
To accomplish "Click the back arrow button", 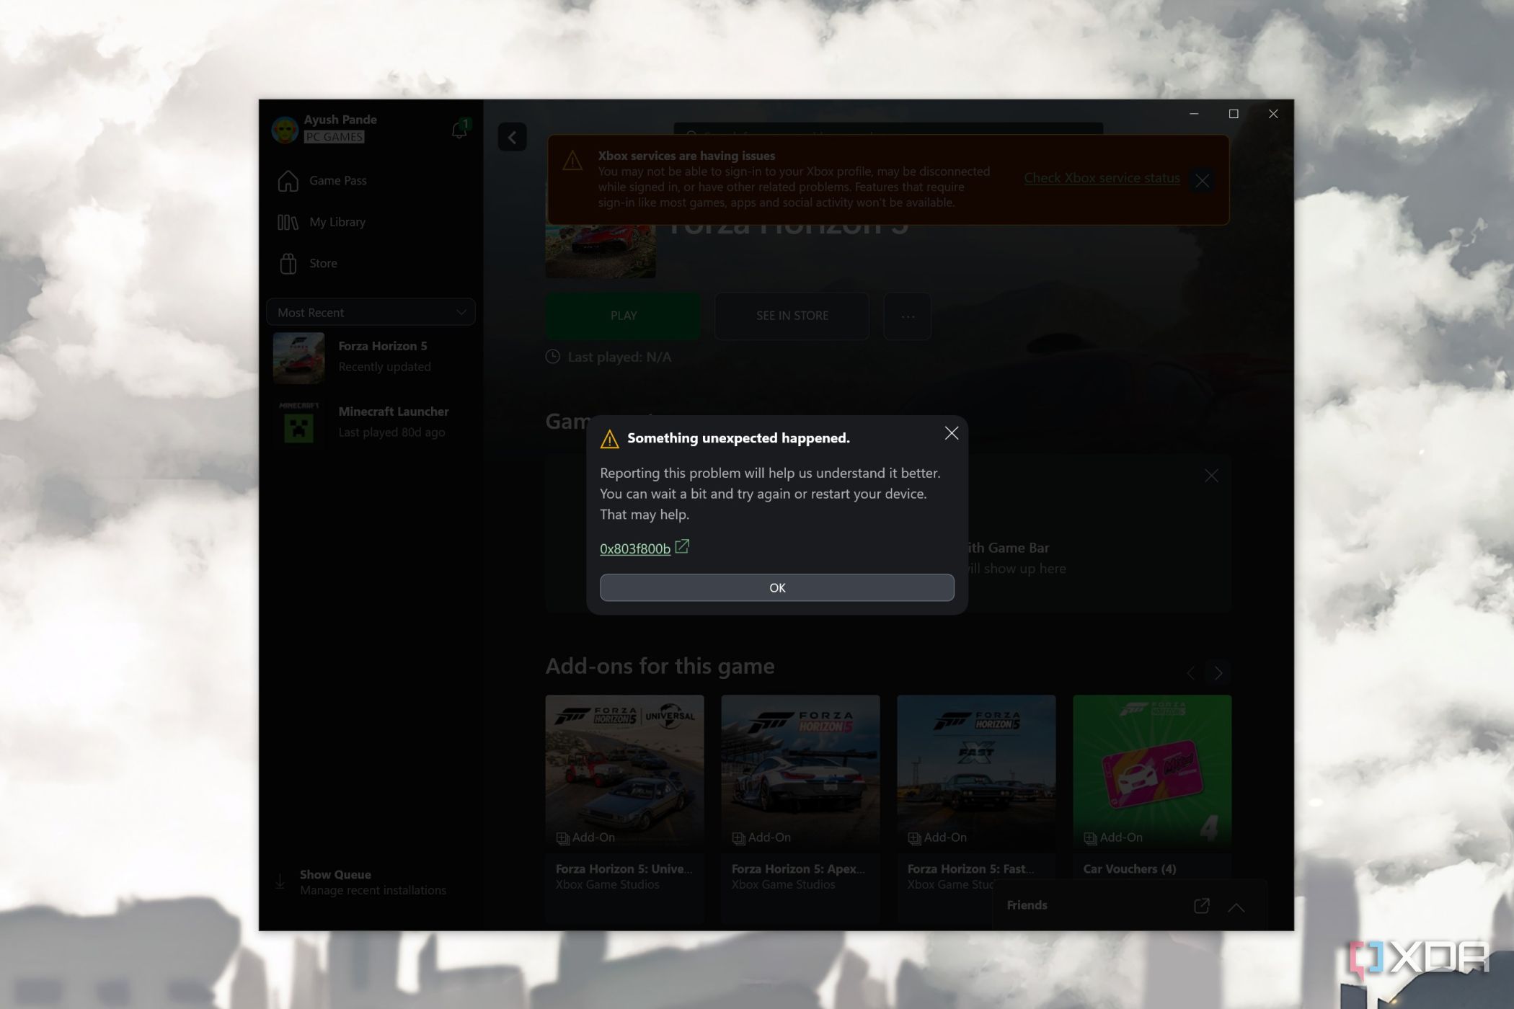I will [512, 137].
